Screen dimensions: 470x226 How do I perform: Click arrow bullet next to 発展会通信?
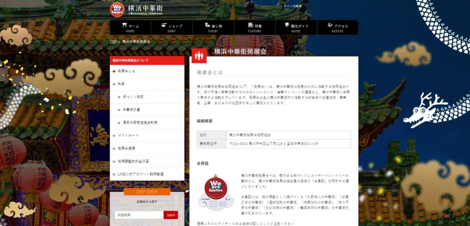(x=114, y=148)
